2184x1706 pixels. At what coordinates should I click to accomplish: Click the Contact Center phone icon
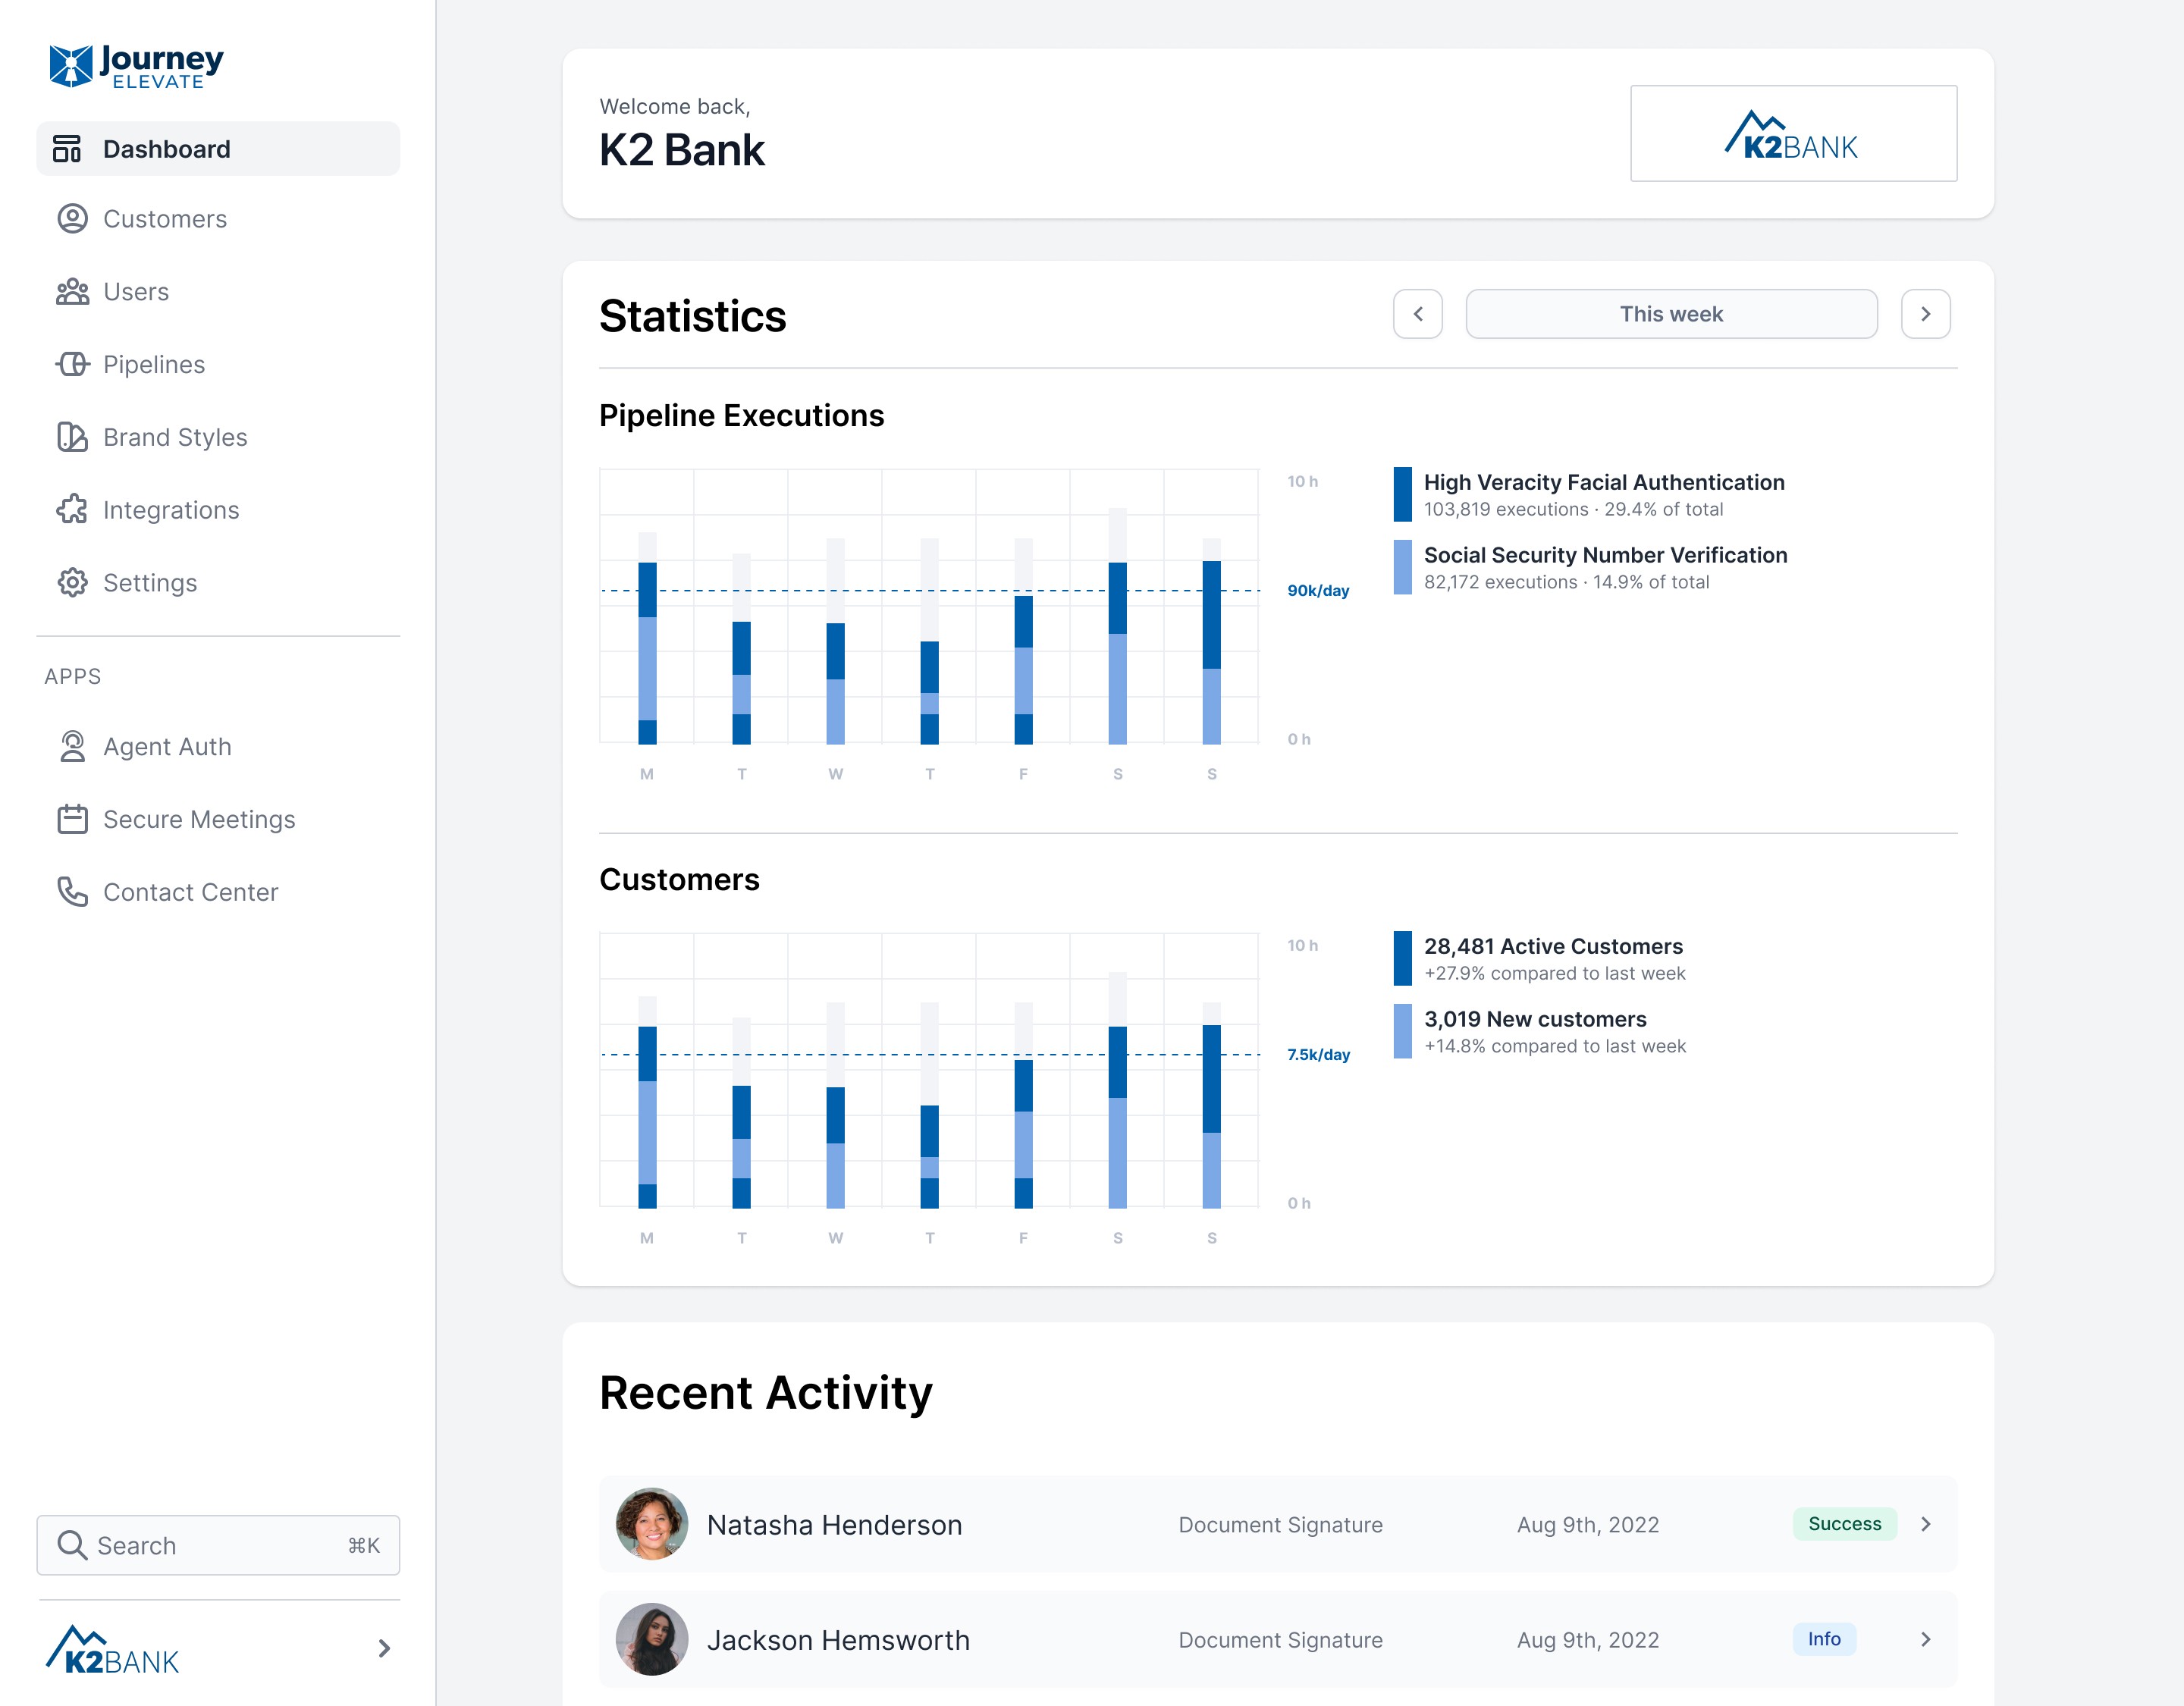72,892
